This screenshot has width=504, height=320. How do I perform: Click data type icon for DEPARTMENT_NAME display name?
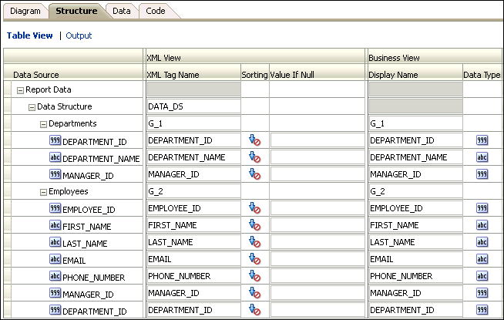pyautogui.click(x=482, y=157)
